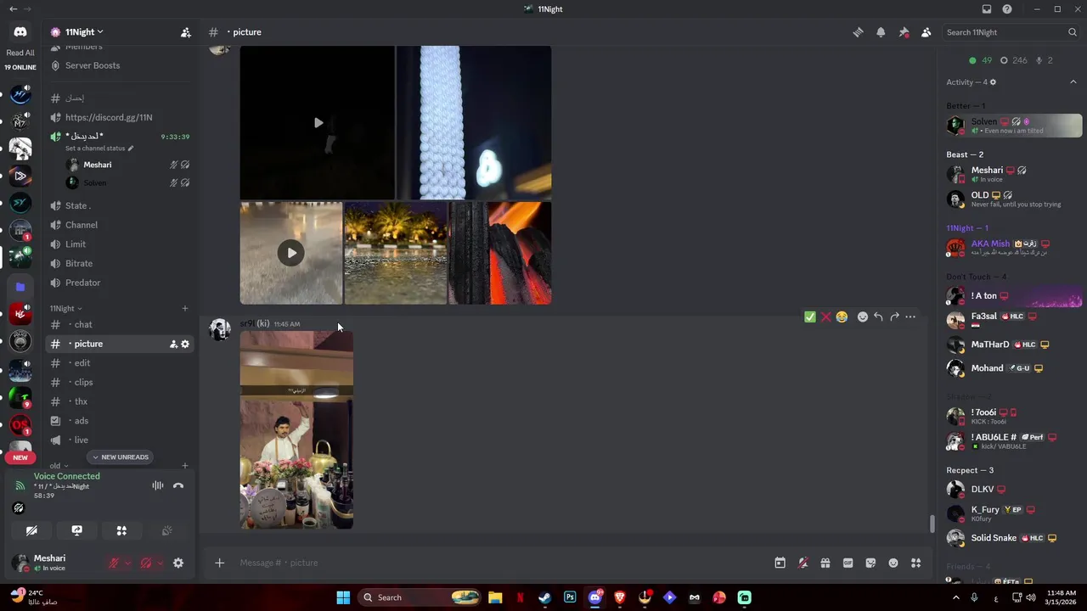1087x611 pixels.
Task: Click the Search 11Night field
Action: coord(1011,32)
